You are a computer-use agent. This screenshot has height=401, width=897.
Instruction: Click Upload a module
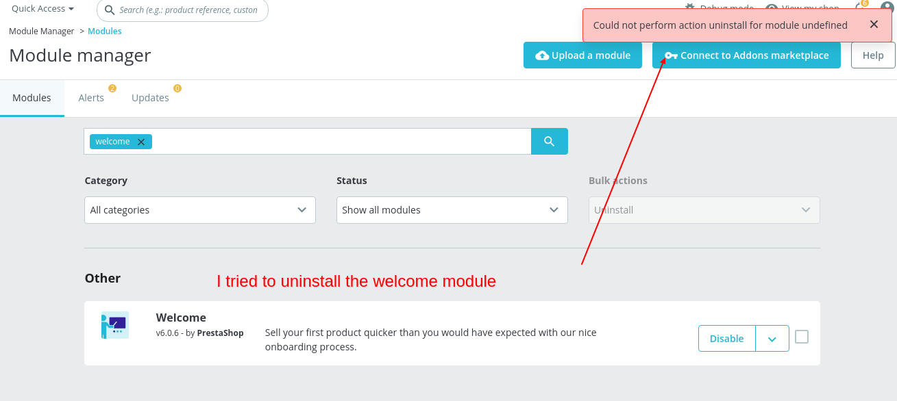pos(582,55)
